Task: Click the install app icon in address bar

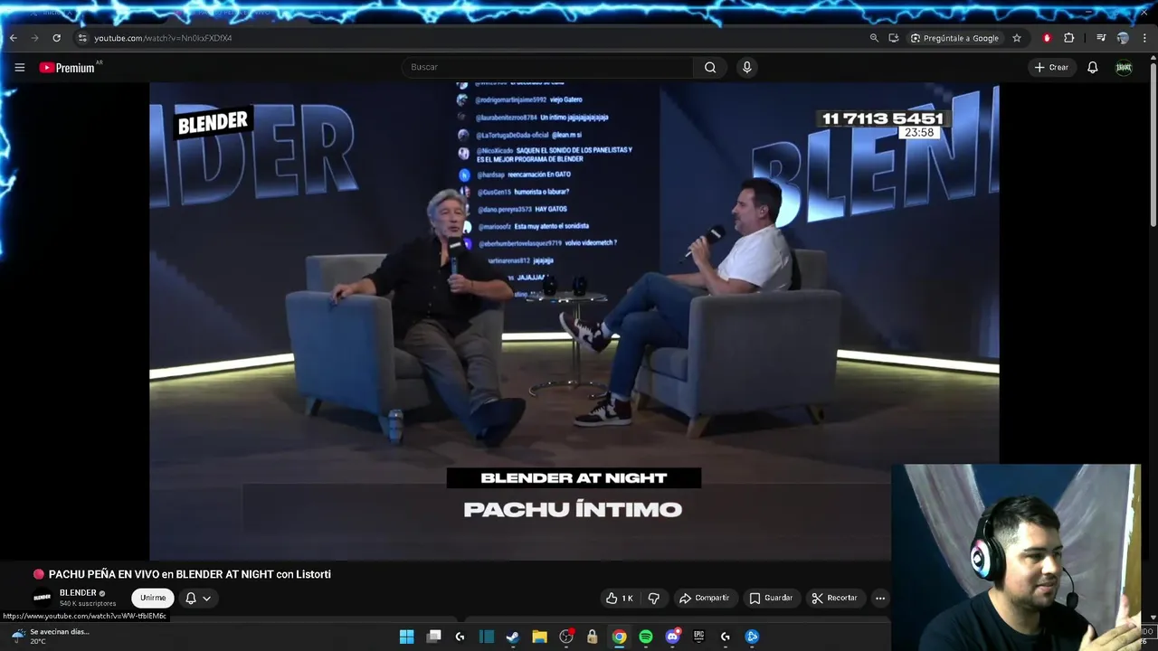Action: (894, 38)
